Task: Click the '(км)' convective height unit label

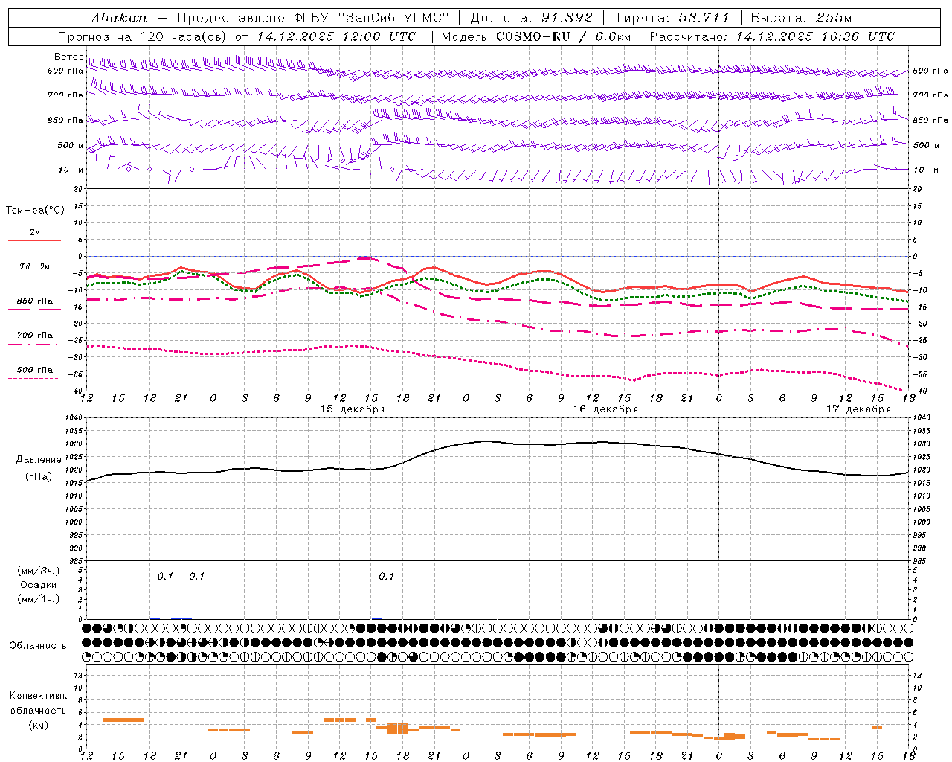Action: (39, 725)
